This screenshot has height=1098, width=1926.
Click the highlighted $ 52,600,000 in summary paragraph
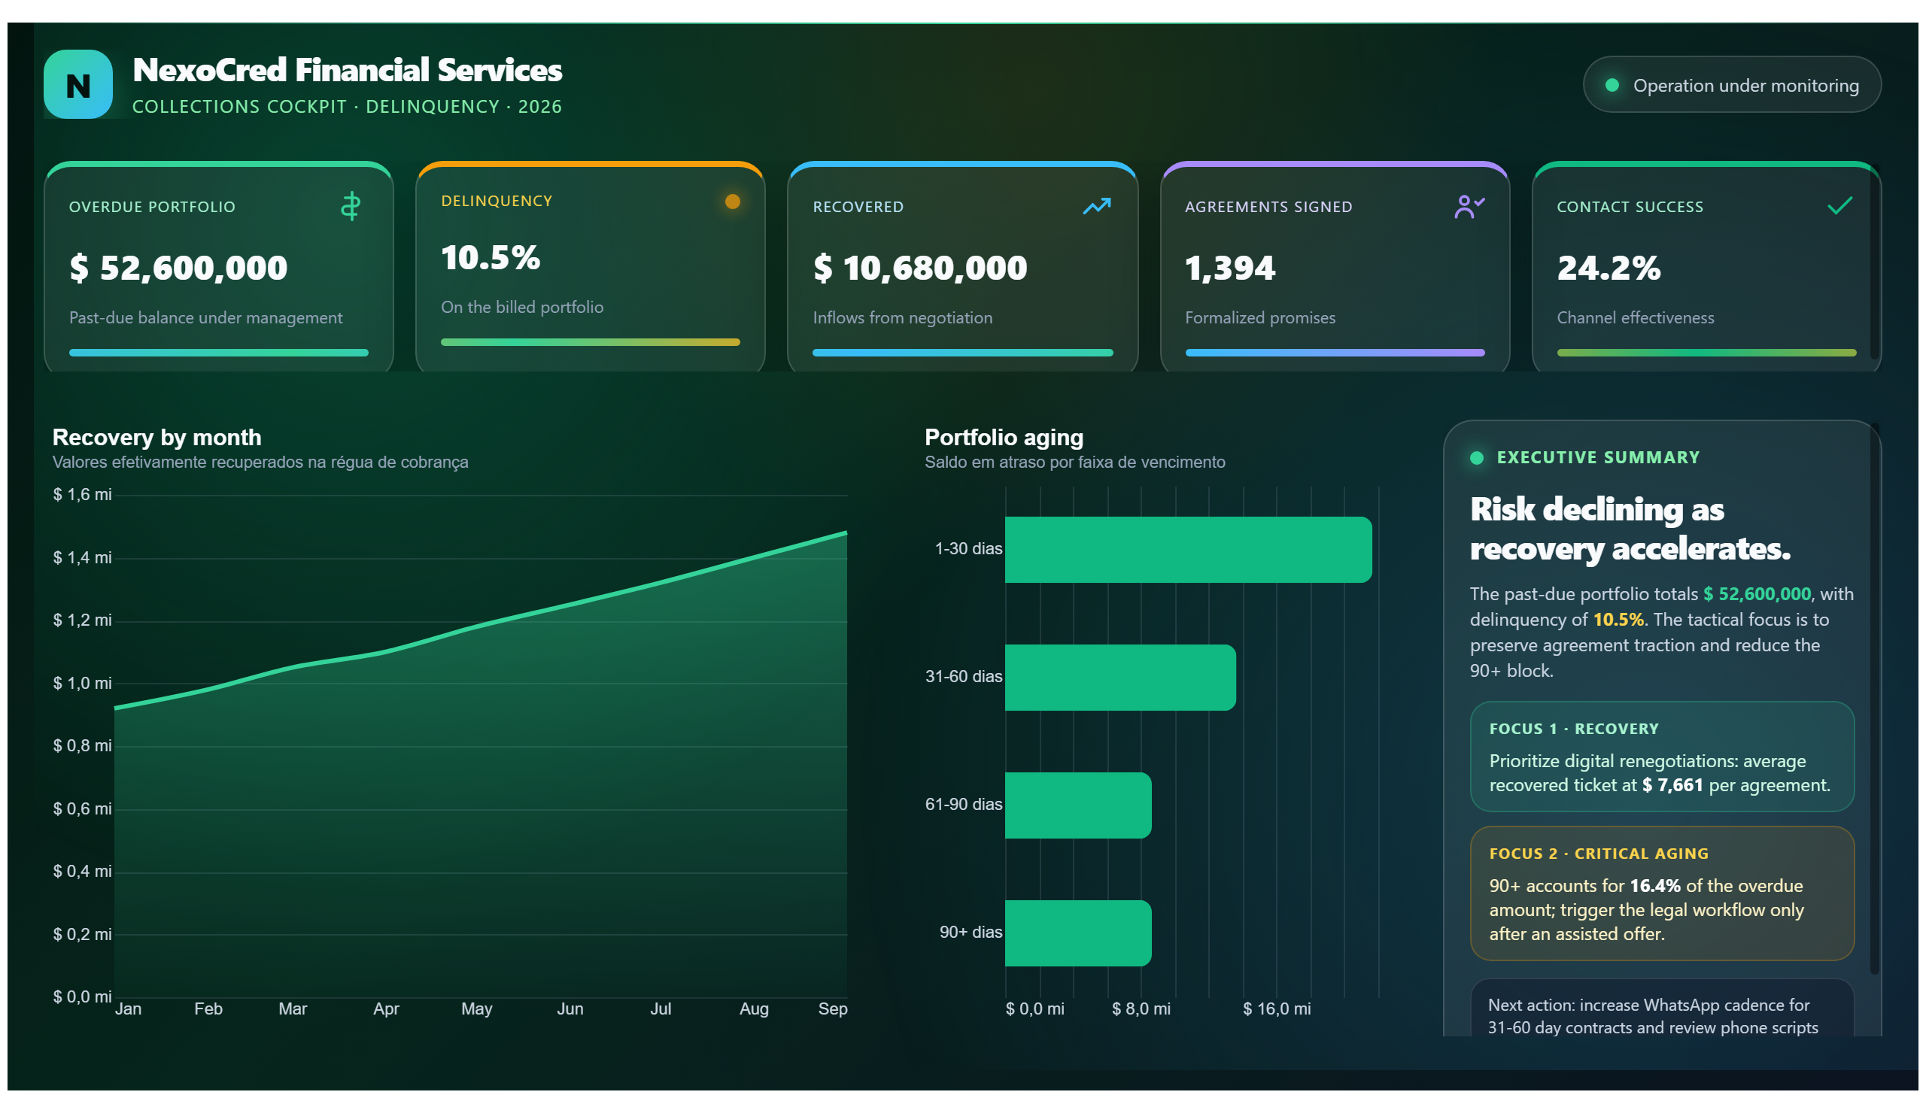(1756, 594)
